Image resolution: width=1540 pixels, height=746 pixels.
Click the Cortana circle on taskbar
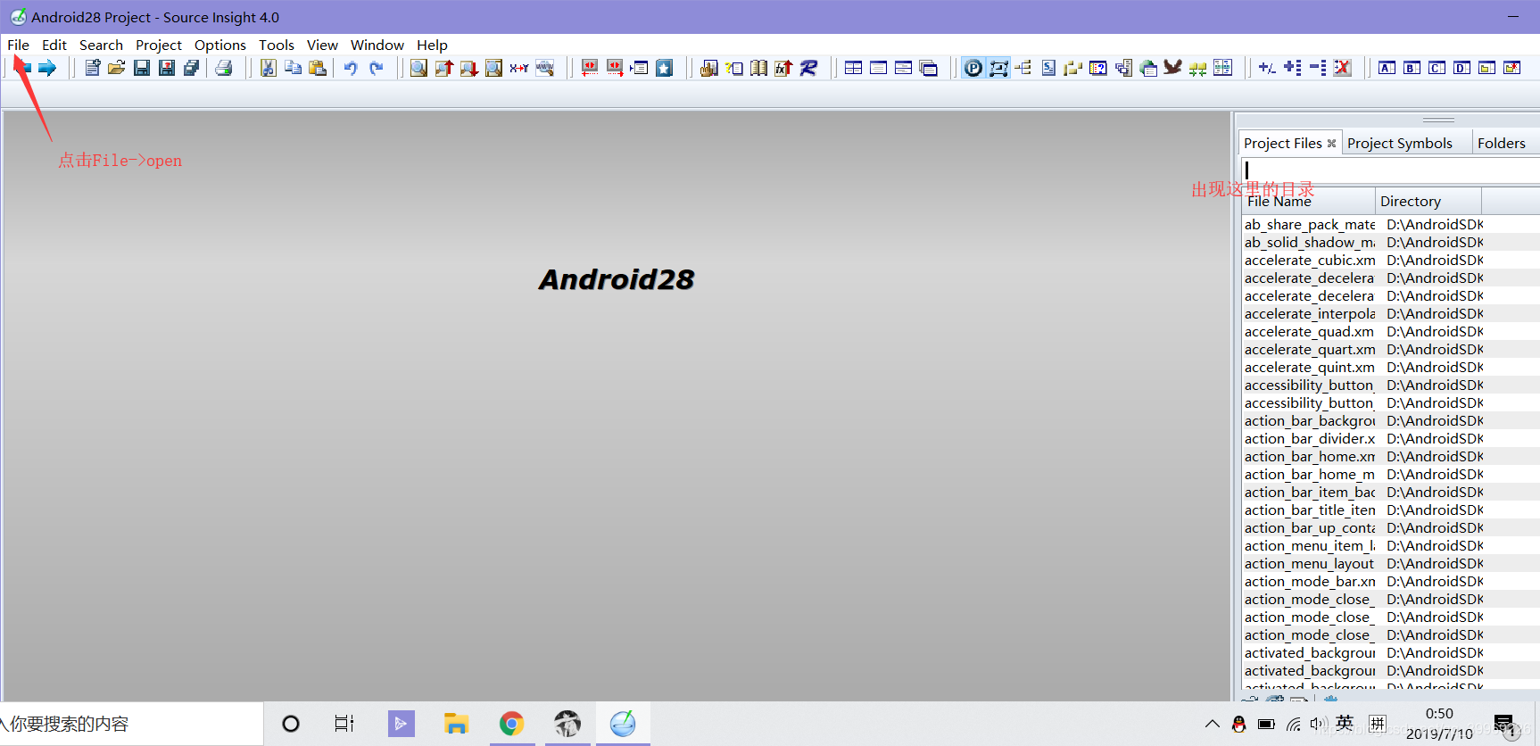tap(291, 724)
